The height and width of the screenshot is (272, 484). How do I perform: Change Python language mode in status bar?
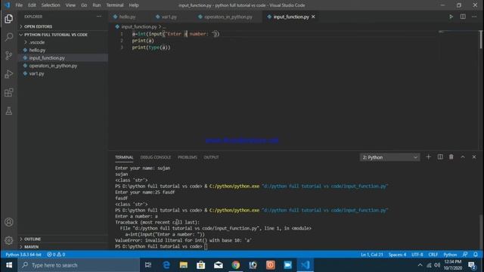(x=450, y=255)
